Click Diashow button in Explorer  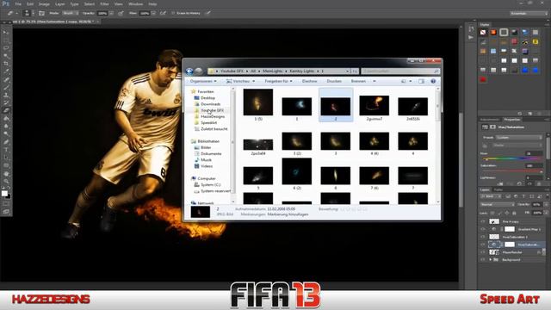(x=310, y=81)
